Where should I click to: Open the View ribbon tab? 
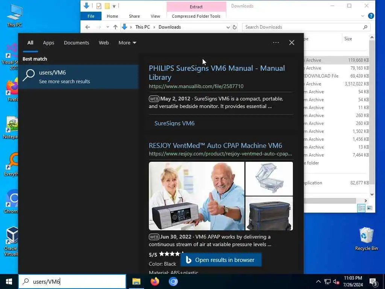[x=155, y=16]
